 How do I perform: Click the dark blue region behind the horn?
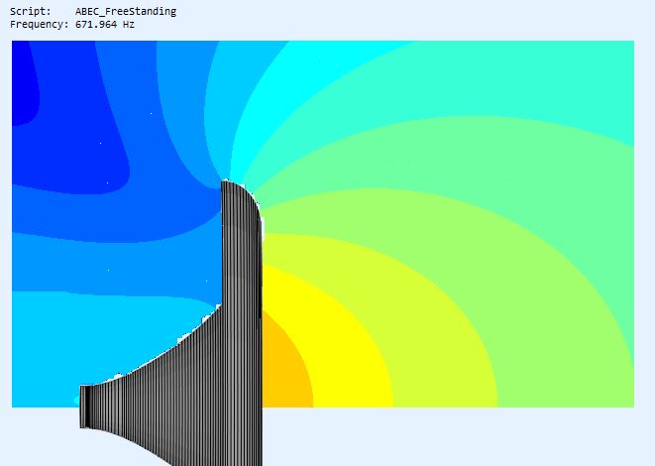[x=25, y=83]
